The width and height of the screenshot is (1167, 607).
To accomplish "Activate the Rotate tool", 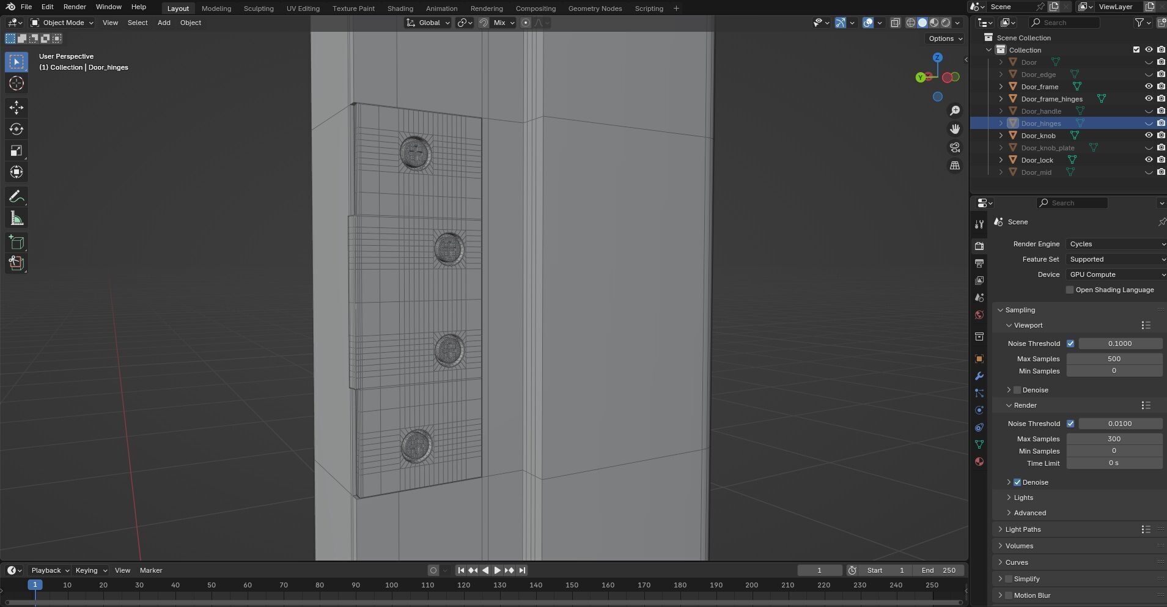I will coord(17,129).
